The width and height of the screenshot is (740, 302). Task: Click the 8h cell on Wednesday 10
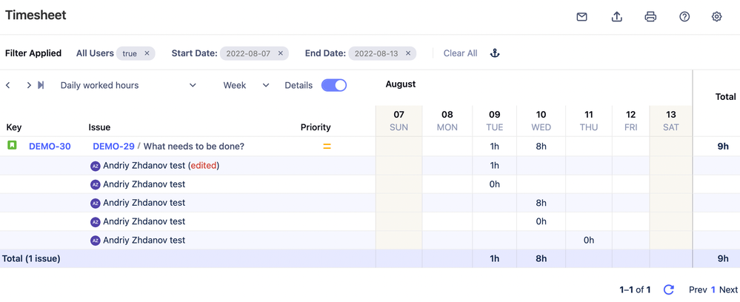coord(541,147)
